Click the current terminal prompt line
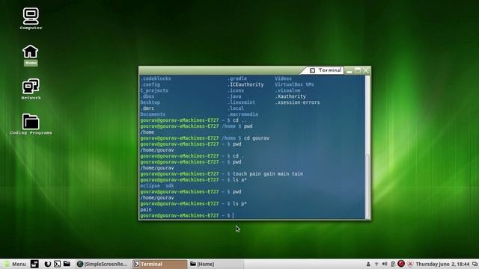The height and width of the screenshot is (269, 479). [x=186, y=216]
